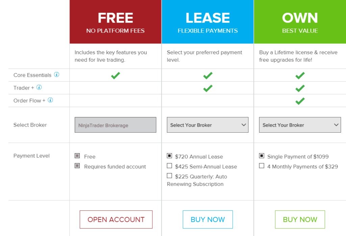Click the Order Flow + checkmark in Own column
Viewport: 346px width, 236px height.
(x=300, y=101)
